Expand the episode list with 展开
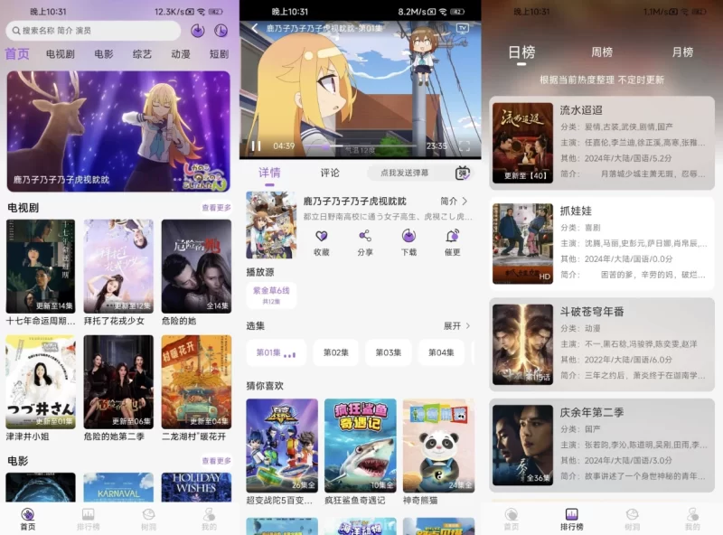723x535 pixels. point(452,324)
